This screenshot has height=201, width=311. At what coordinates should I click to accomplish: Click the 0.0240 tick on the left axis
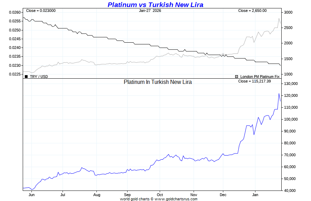pos(15,48)
